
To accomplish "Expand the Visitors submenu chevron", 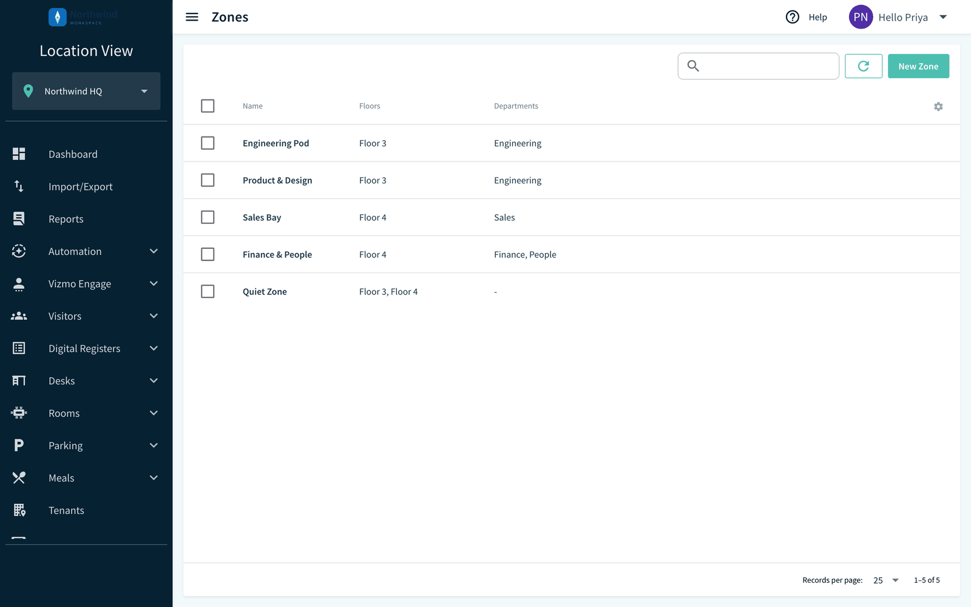I will coord(154,316).
